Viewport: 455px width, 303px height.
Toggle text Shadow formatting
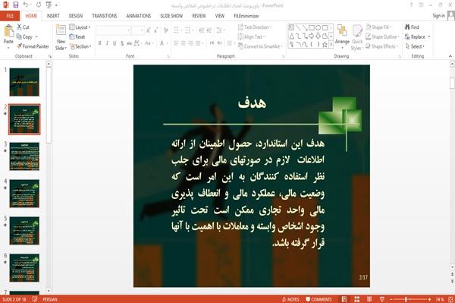[122, 43]
